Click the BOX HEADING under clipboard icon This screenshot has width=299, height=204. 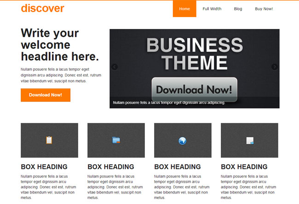coord(44,167)
